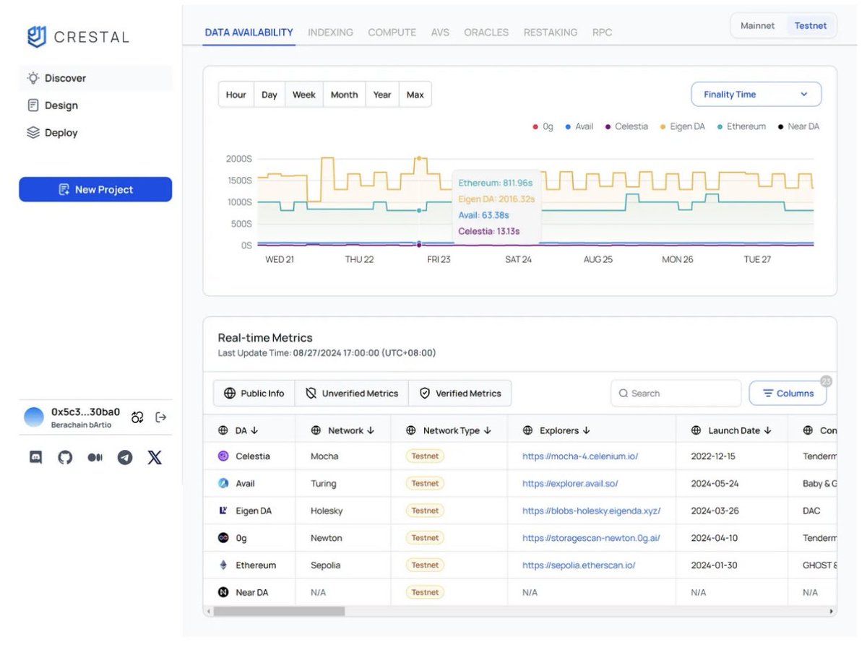Toggle the Avail legend entry
The image size is (867, 647).
pos(579,126)
